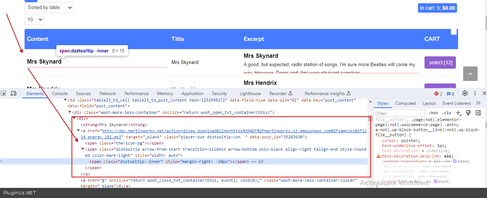
Task: Toggle the computed styles sidebar icon
Action: pos(478,113)
